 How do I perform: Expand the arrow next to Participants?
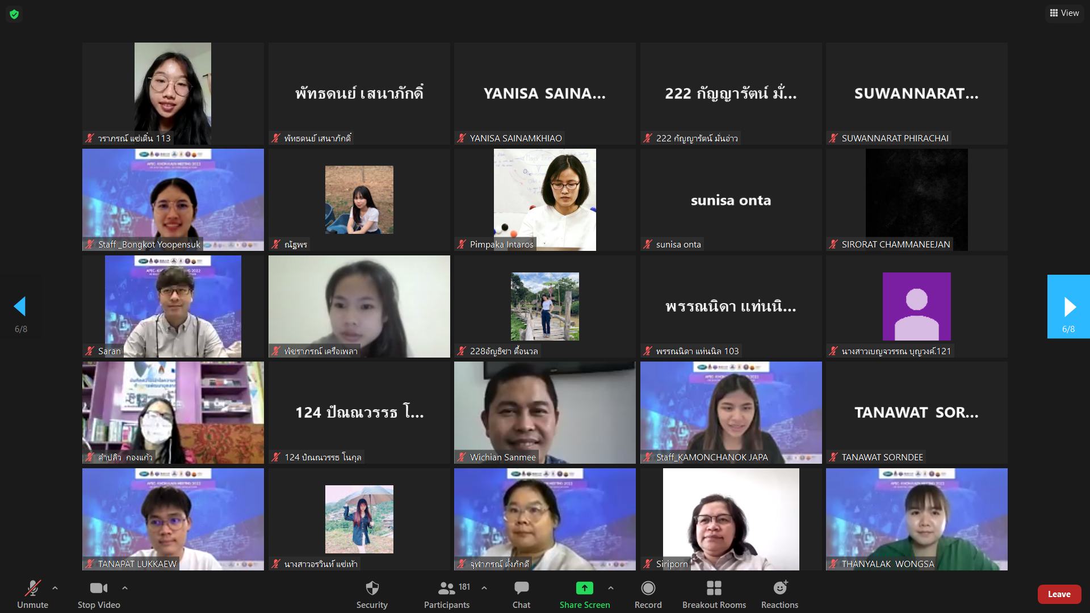pyautogui.click(x=484, y=588)
